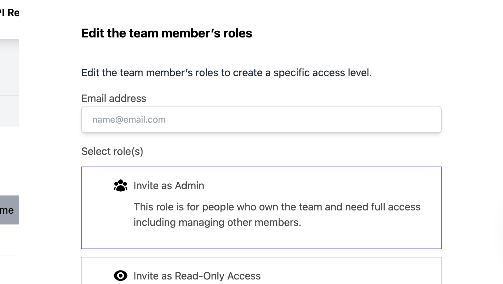Click the empty space below Admin description

[x=261, y=238]
